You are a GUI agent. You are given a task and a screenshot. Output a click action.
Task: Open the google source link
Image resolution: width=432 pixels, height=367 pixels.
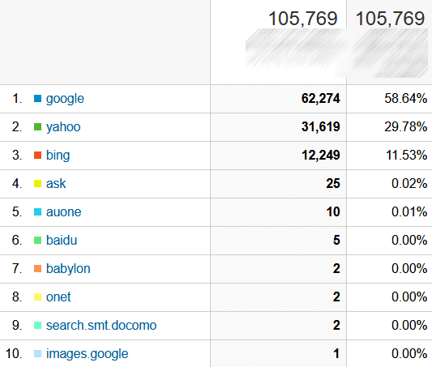65,99
